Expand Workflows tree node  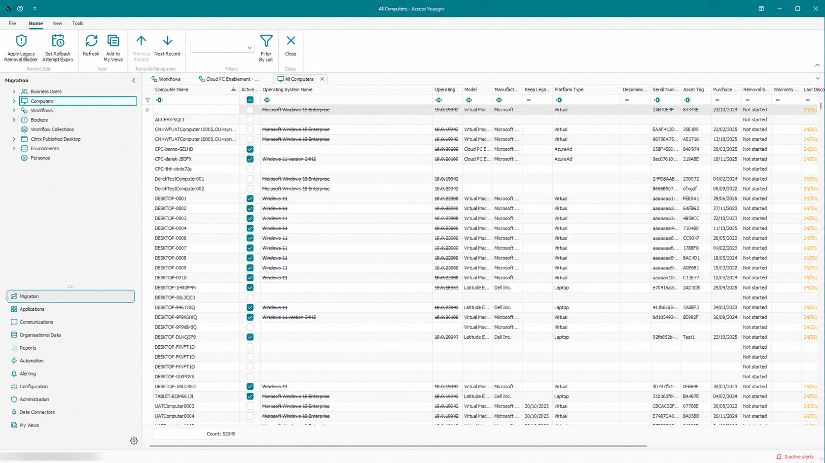14,110
